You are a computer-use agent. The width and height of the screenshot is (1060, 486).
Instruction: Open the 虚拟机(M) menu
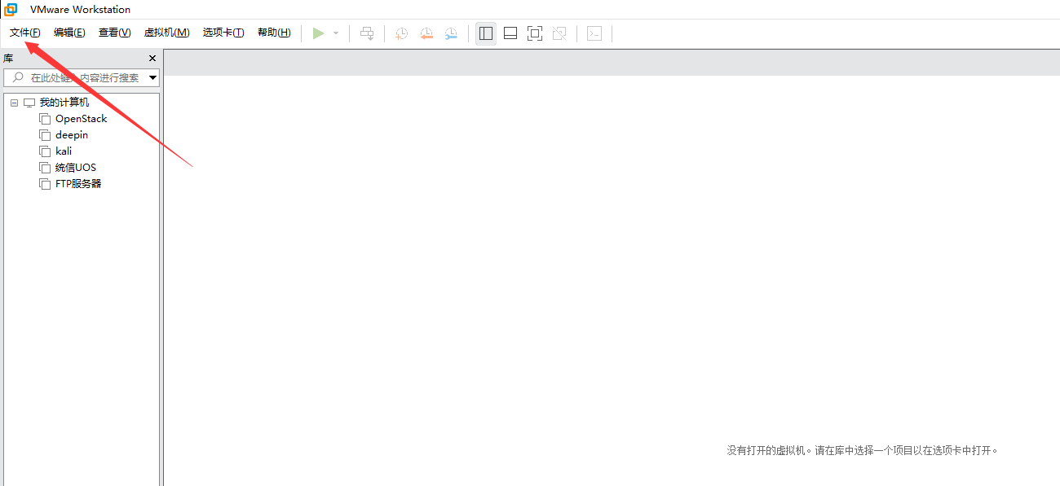coord(166,33)
